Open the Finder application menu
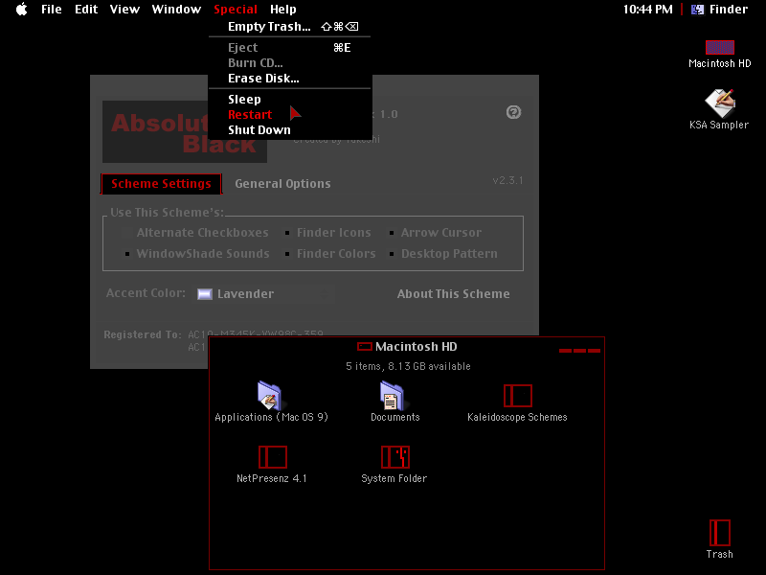The image size is (766, 575). (x=719, y=10)
